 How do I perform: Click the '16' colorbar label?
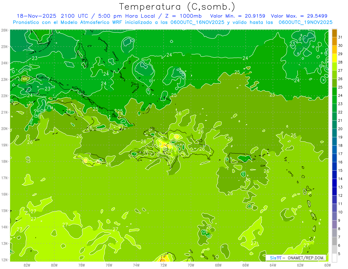340,162
